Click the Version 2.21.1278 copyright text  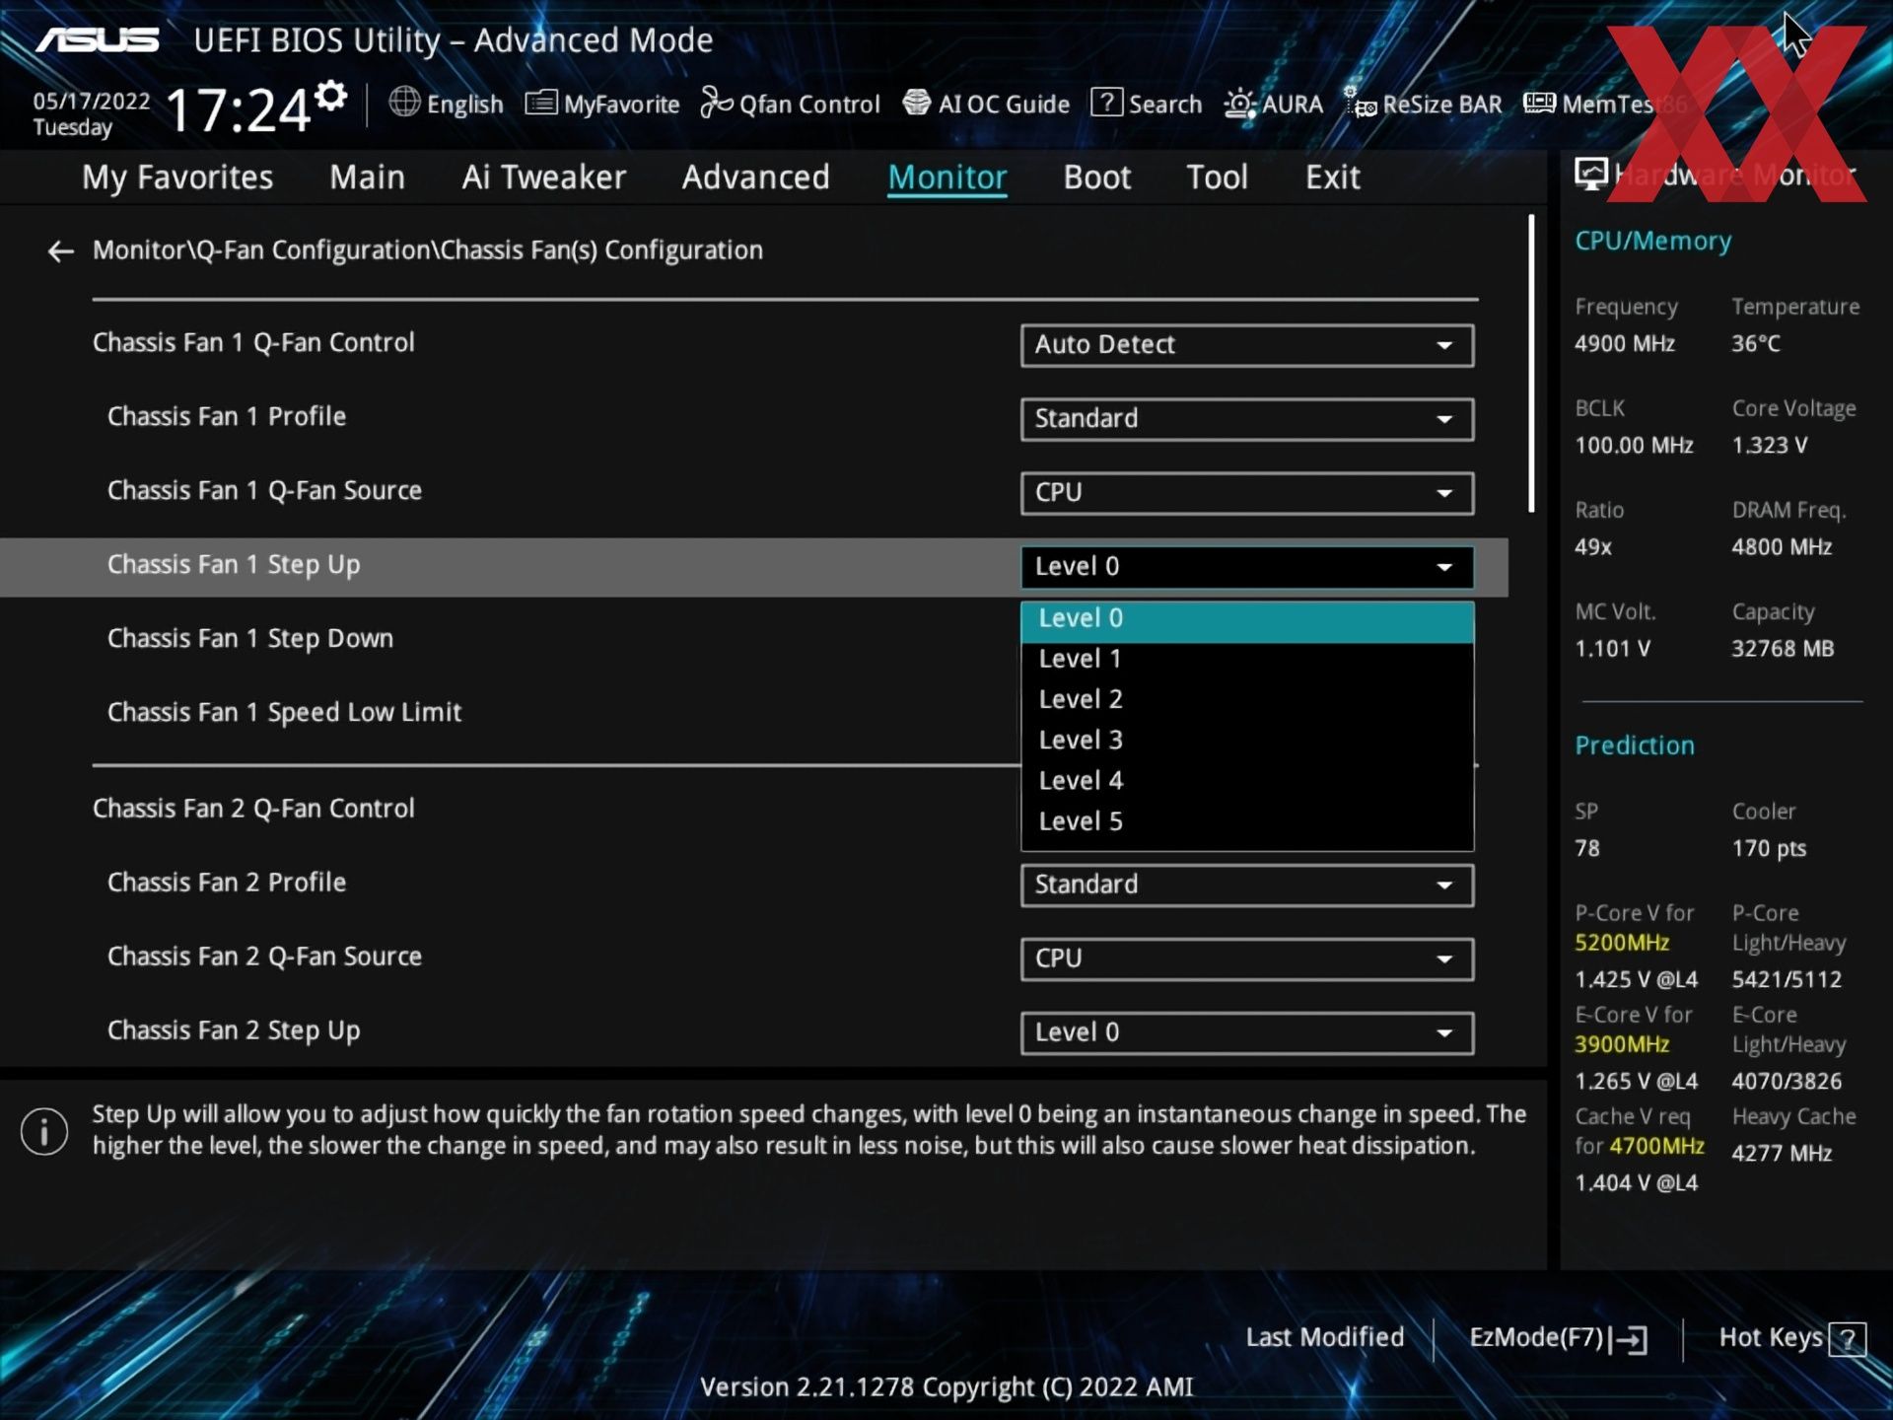[x=946, y=1387]
